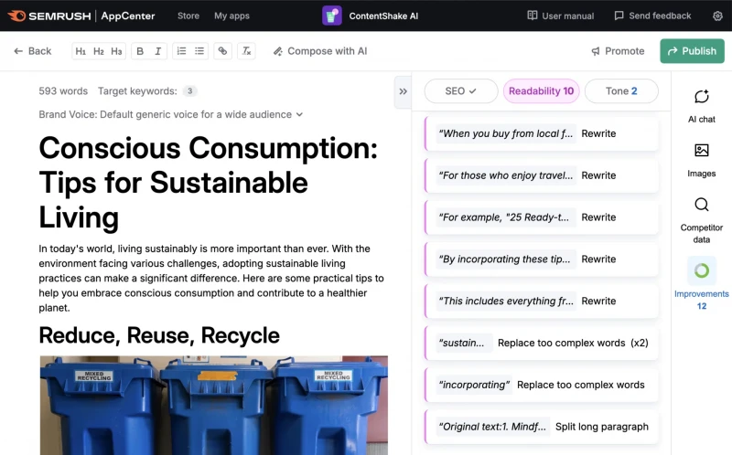The width and height of the screenshot is (732, 455).
Task: Apply Heading 1 formatting
Action: tap(81, 51)
